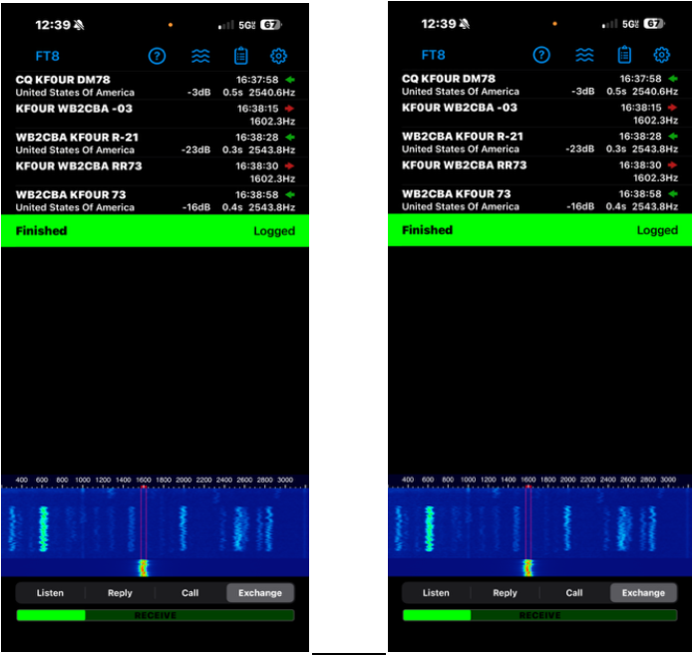This screenshot has height=656, width=692.
Task: Choose the Exchange tab on left phone
Action: [x=260, y=592]
